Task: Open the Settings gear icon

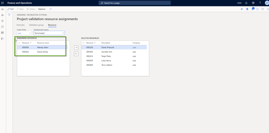Action: tap(253, 3)
